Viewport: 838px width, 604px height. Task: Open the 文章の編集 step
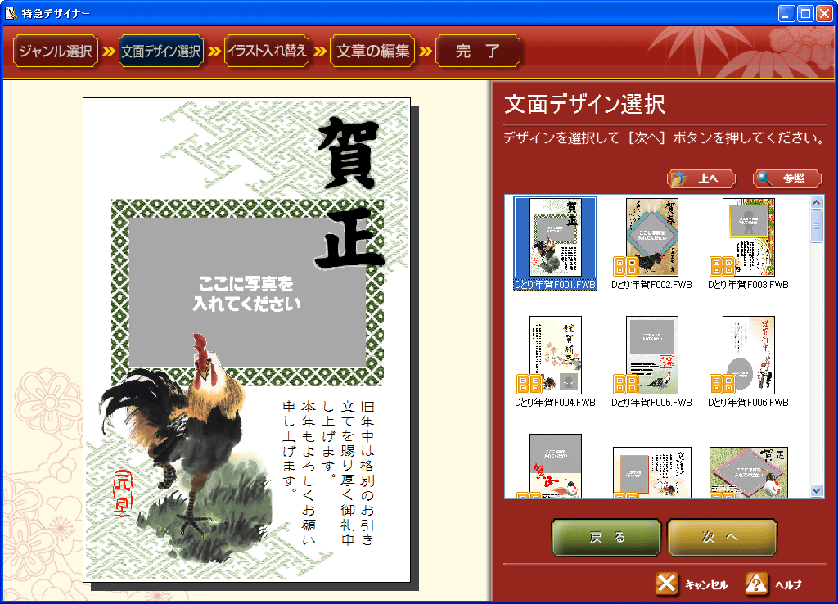click(372, 52)
